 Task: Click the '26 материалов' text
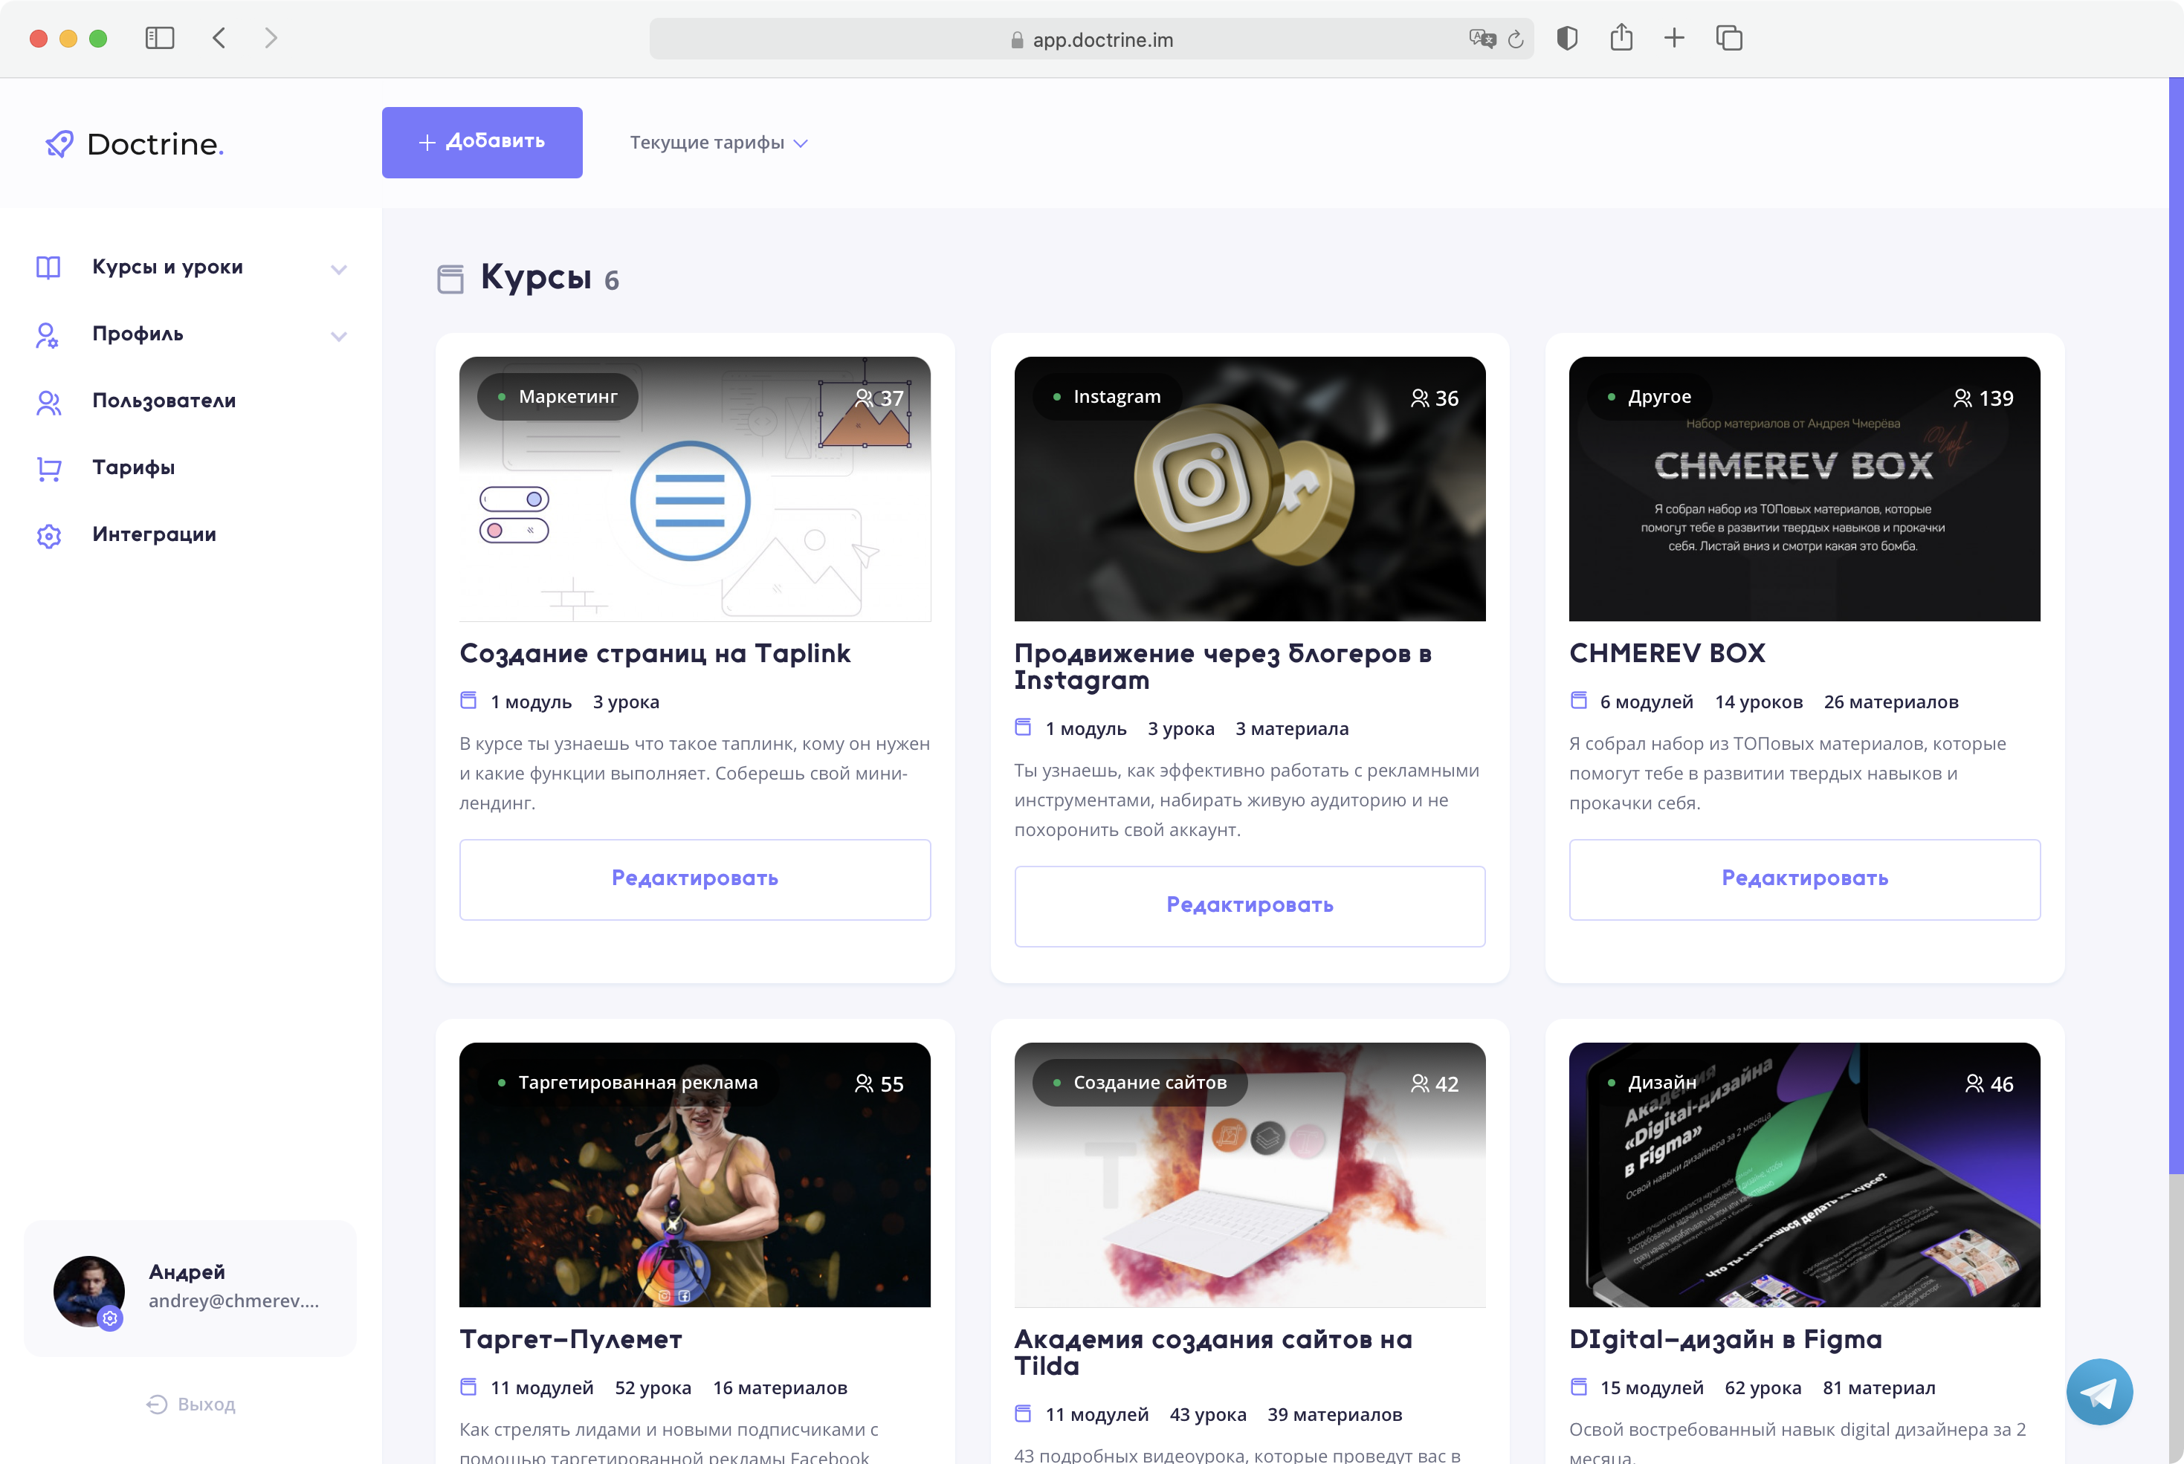pyautogui.click(x=1891, y=702)
